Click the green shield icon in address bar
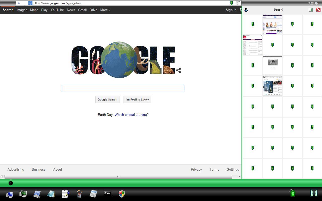Image resolution: width=322 pixels, height=201 pixels. 231,3
